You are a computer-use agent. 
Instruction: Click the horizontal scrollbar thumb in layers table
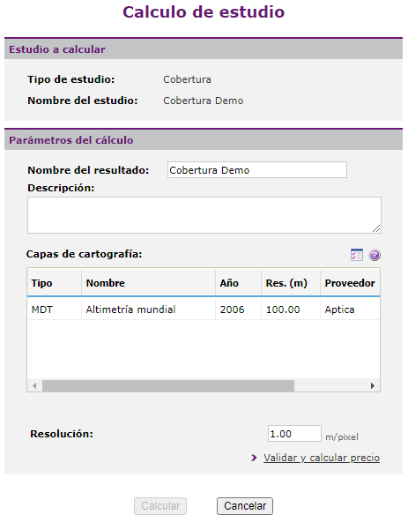tap(168, 386)
